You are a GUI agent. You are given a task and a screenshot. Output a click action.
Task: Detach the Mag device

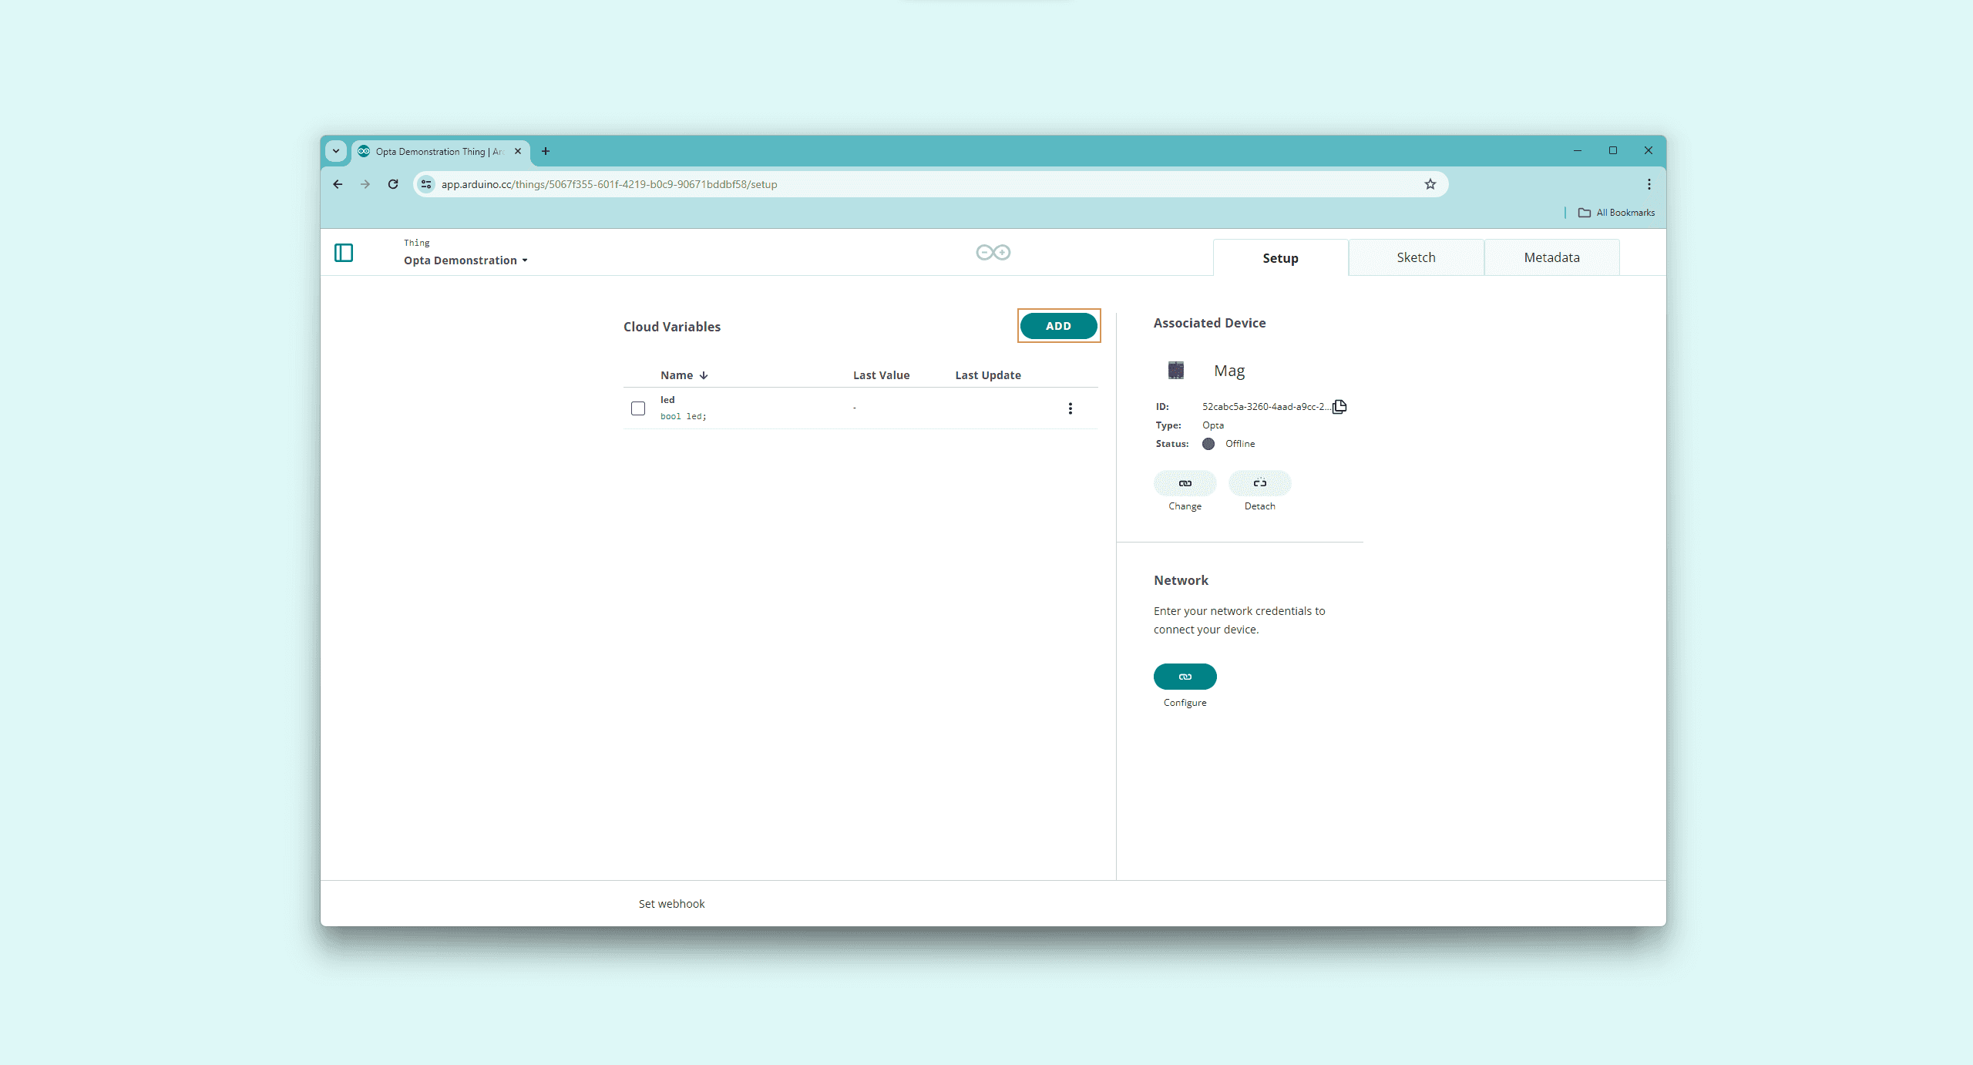click(x=1259, y=482)
